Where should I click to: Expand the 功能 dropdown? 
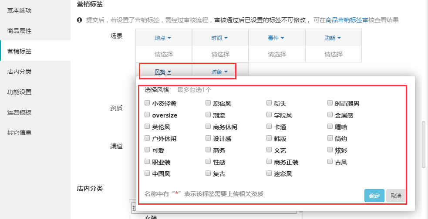pos(333,38)
